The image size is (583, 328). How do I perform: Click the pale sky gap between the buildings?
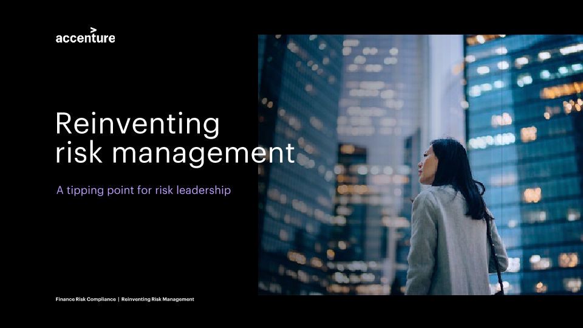(x=445, y=79)
